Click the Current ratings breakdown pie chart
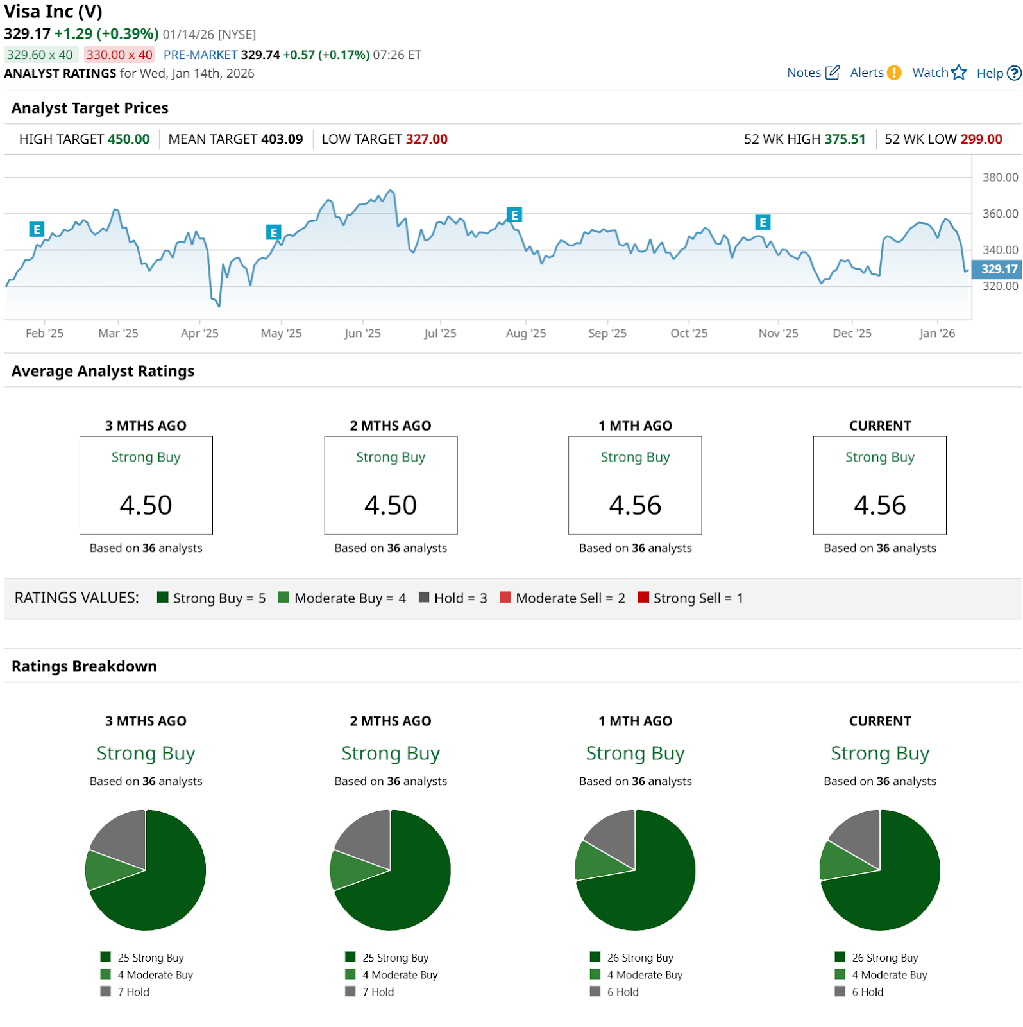The width and height of the screenshot is (1023, 1027). [879, 870]
